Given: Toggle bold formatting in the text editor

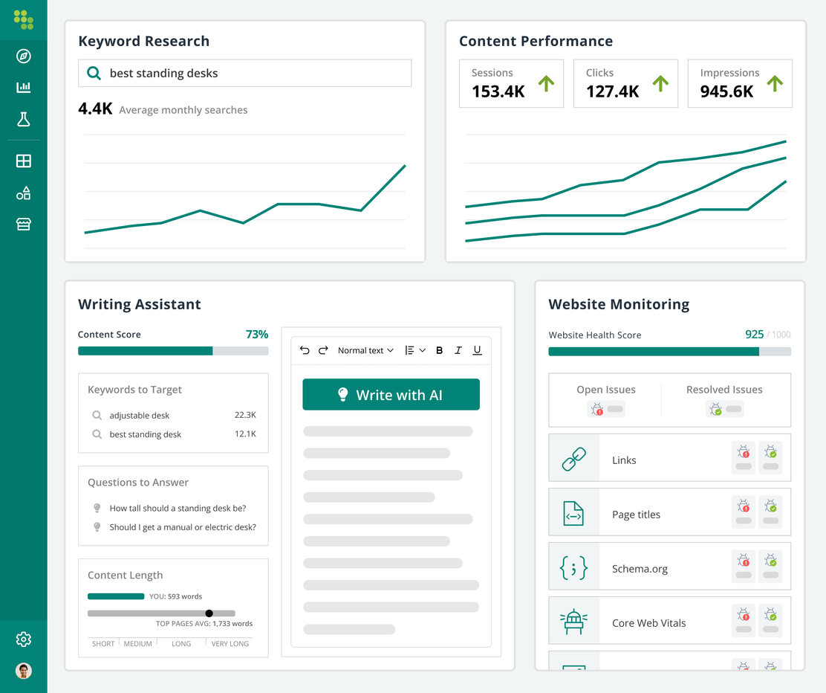Looking at the screenshot, I should [x=439, y=350].
